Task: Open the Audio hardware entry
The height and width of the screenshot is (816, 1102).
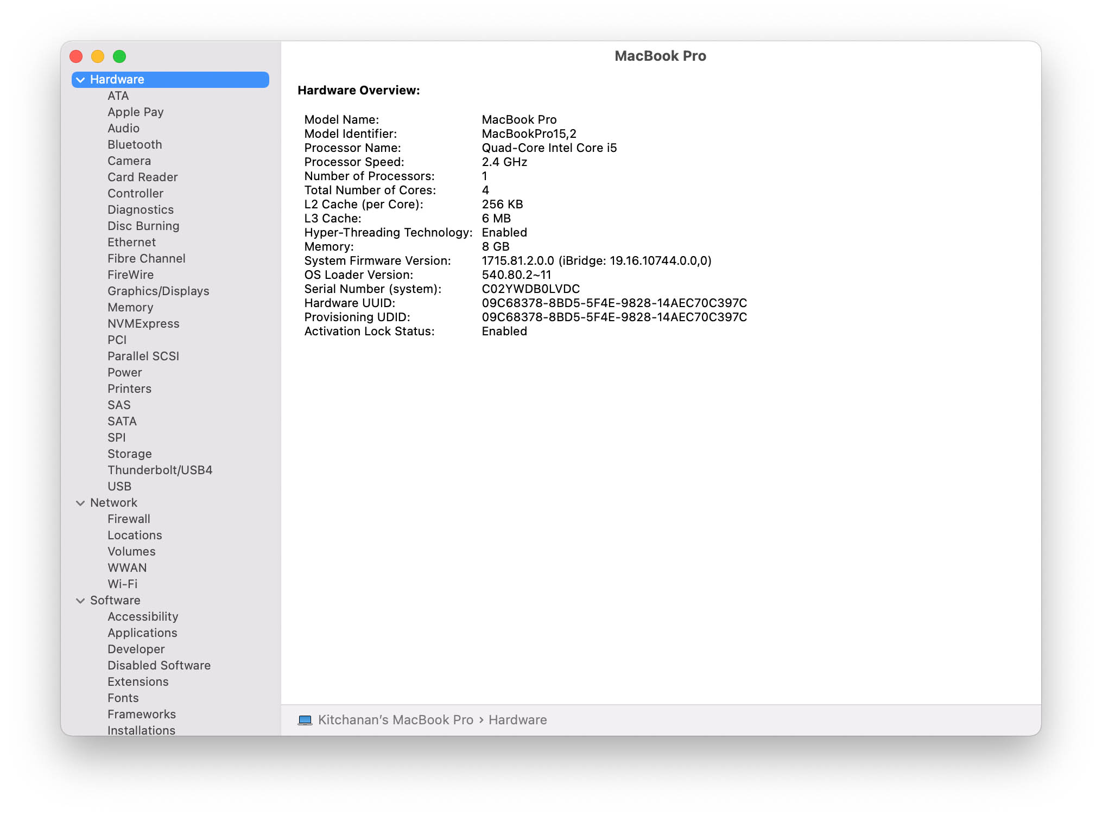Action: tap(123, 129)
